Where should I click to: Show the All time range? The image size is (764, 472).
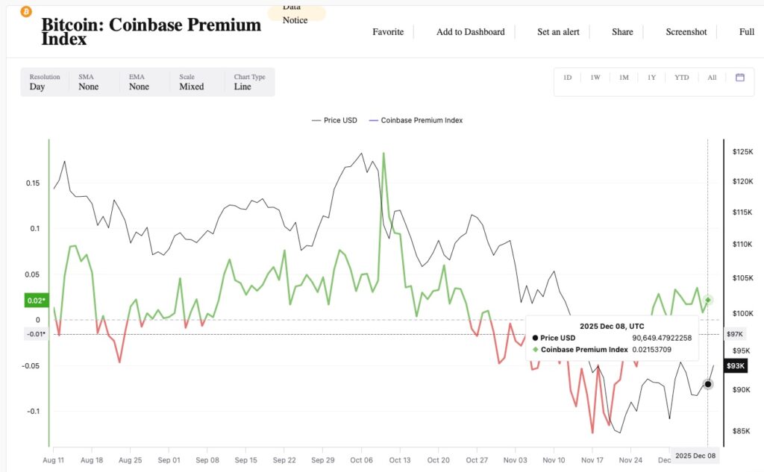[712, 78]
